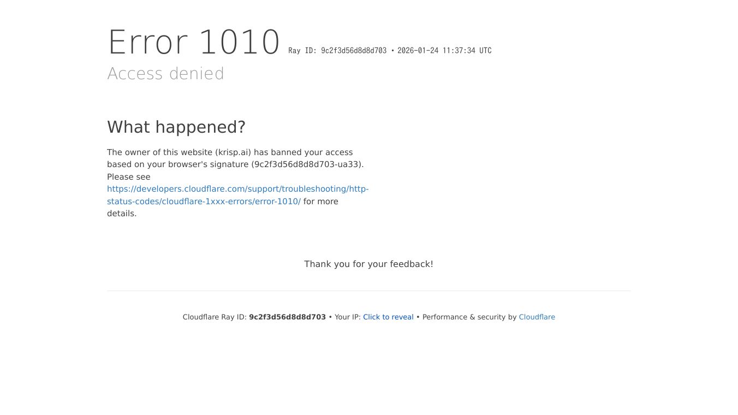Screen dimensions: 738x415
Task: Click the Access denied subtitle
Action: 166,74
